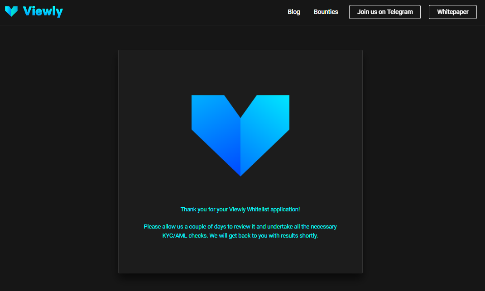This screenshot has width=485, height=291.
Task: Go to the Bounties page
Action: click(x=326, y=12)
